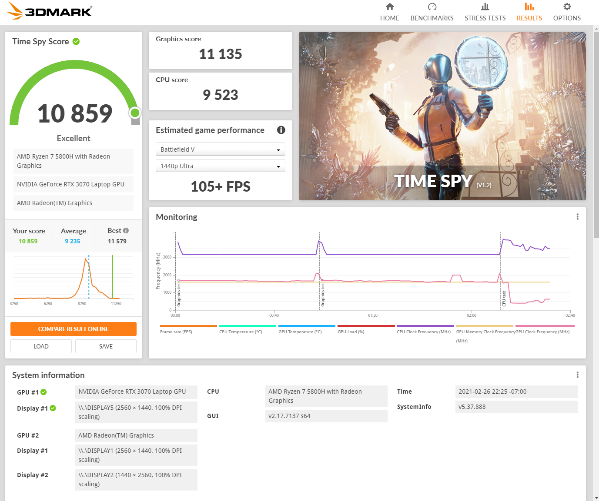Click the vertical scrollbar thumb
This screenshot has width=599, height=501.
click(596, 135)
